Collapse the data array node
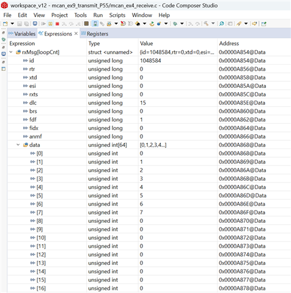This screenshot has height=293, width=291. pyautogui.click(x=18, y=145)
